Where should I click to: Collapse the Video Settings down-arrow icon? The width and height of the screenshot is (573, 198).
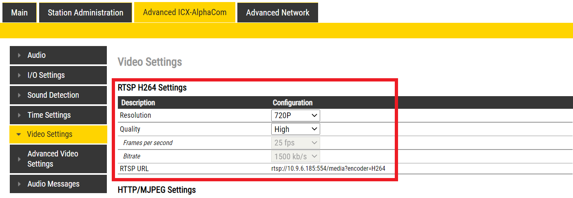coord(19,134)
